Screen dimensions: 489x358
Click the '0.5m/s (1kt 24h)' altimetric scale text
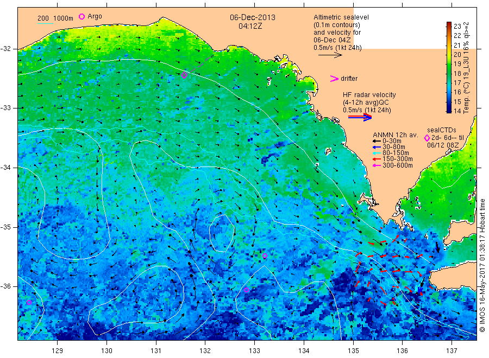pos(338,48)
